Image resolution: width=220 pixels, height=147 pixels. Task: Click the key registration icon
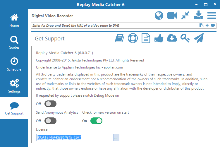pyautogui.click(x=185, y=38)
